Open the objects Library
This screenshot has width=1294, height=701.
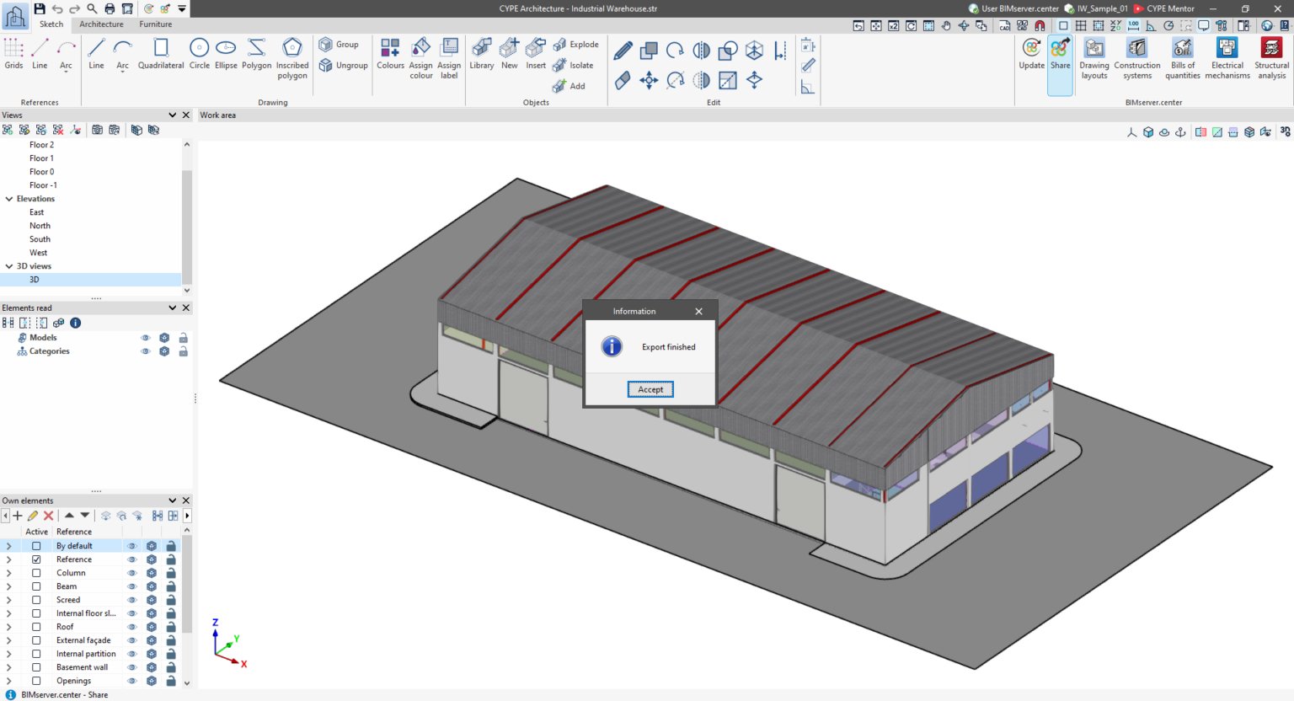[482, 53]
